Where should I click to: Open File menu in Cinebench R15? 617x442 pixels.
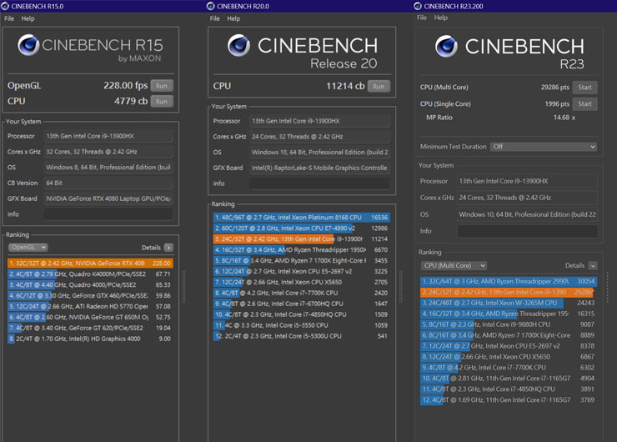9,18
